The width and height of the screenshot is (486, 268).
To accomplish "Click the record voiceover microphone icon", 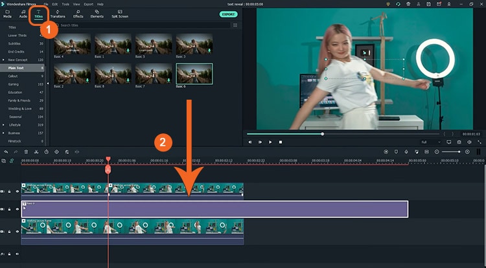I will 406,152.
